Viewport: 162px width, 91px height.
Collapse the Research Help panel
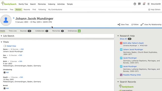(118, 36)
